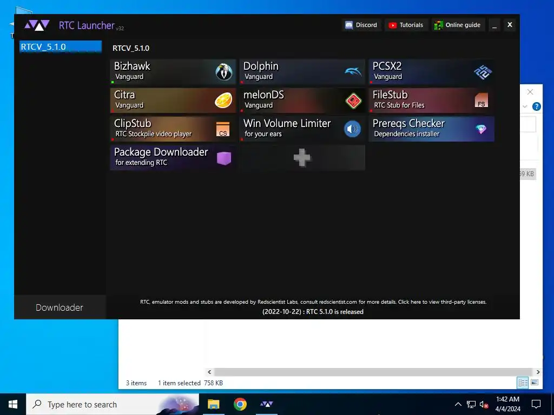Click the taskbar clock showing 1:42 AM
This screenshot has width=554, height=415.
click(507, 404)
